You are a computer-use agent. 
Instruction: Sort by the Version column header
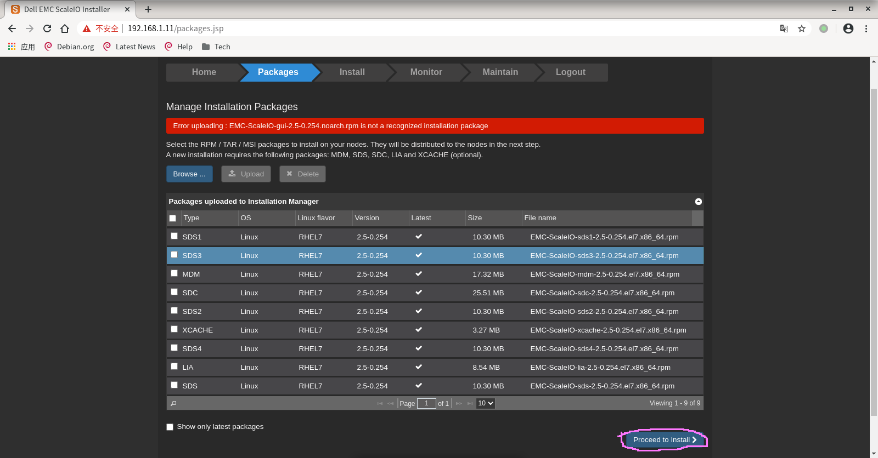click(x=381, y=218)
